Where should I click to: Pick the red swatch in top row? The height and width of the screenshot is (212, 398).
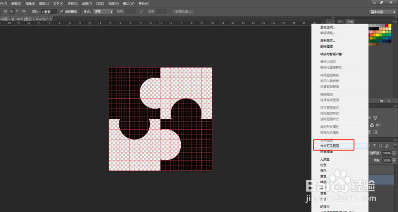click(x=386, y=25)
